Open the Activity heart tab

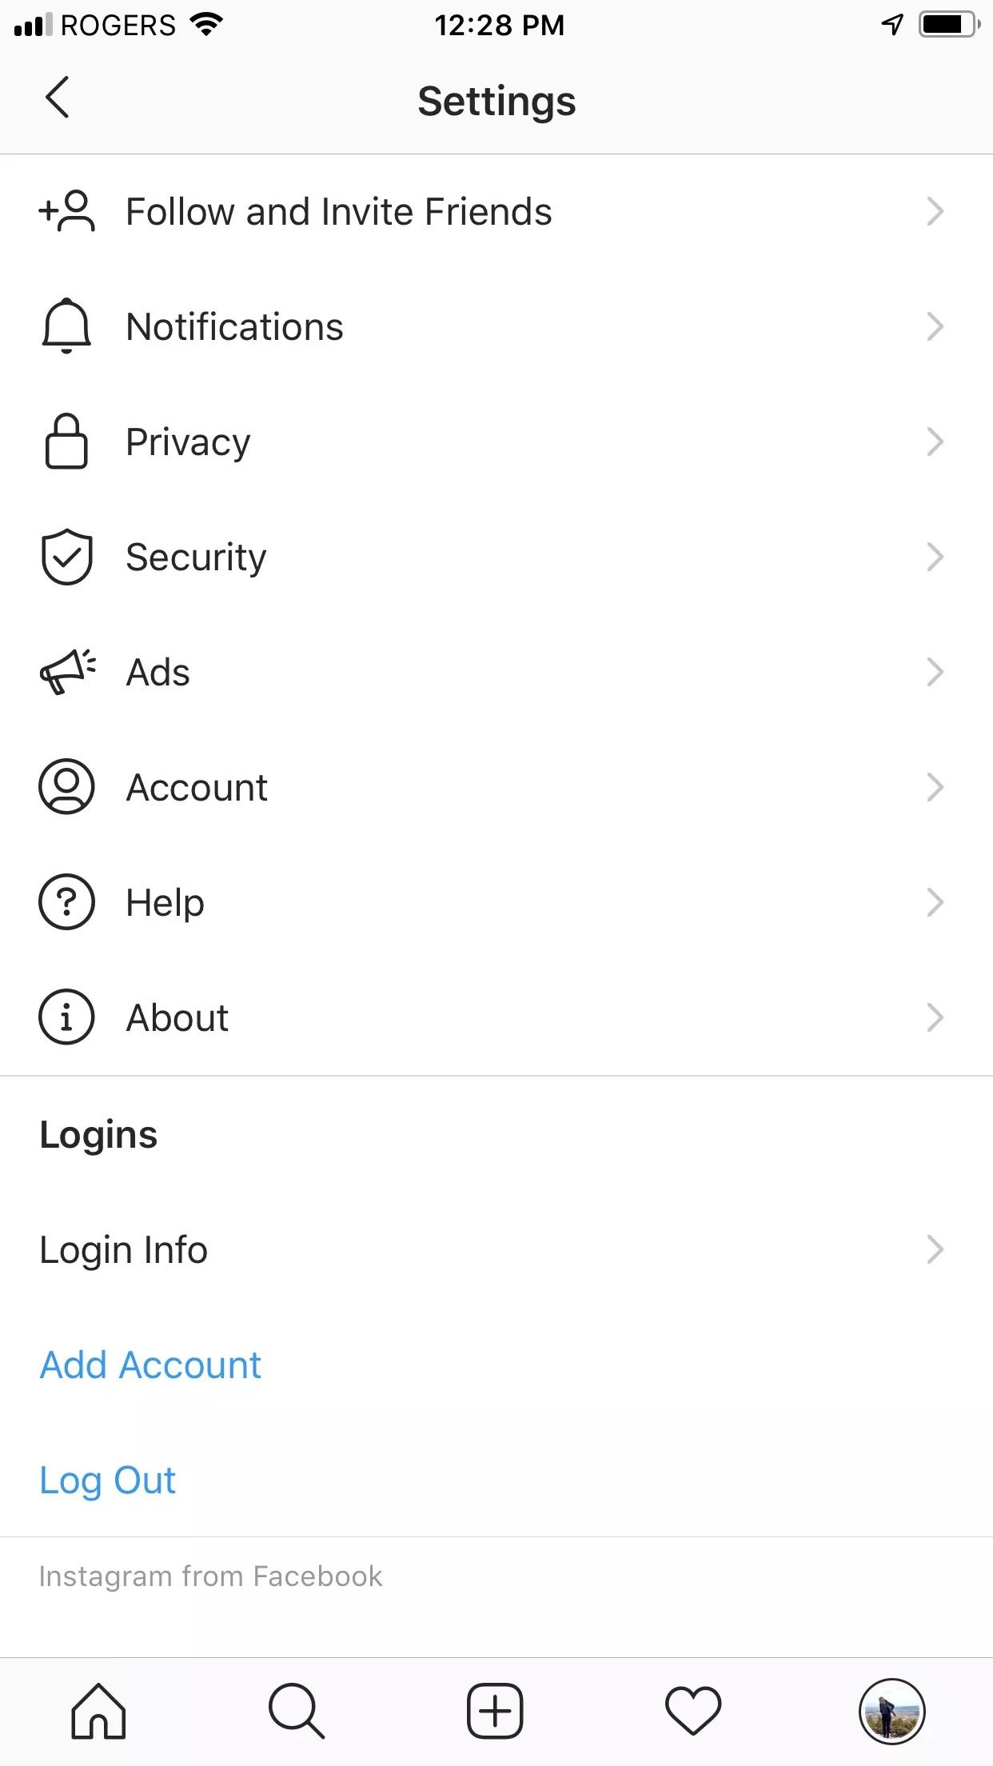click(x=693, y=1712)
